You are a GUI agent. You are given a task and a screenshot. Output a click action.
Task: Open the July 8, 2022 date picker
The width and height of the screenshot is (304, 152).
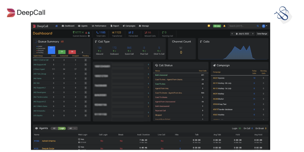pos(242,34)
